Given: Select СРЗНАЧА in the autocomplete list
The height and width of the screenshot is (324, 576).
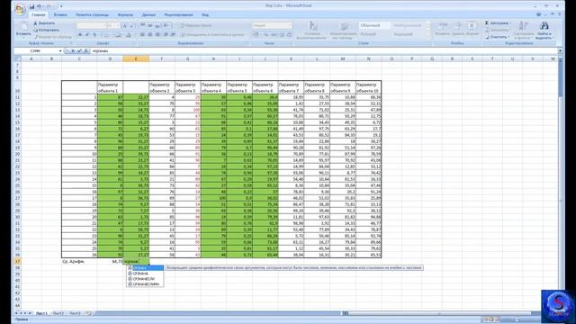Looking at the screenshot, I should coord(145,274).
